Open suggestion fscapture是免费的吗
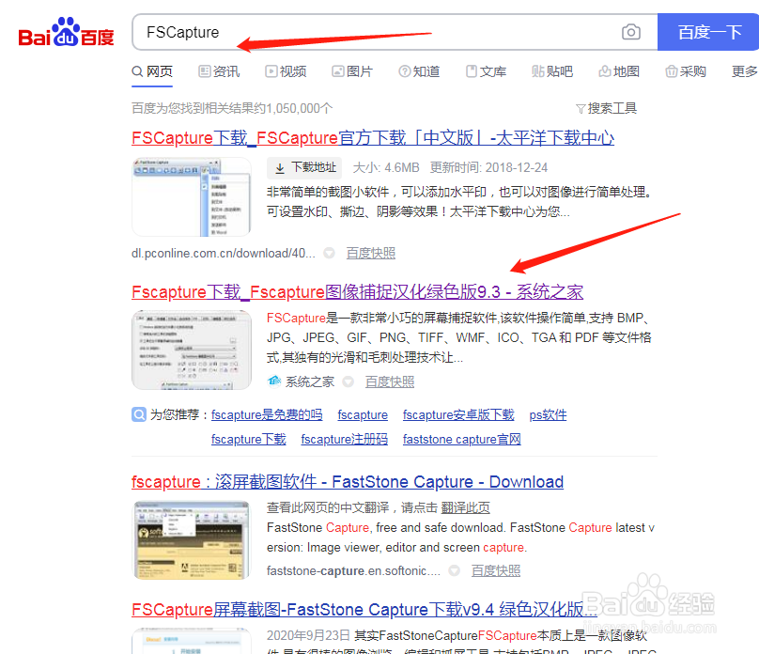 pyautogui.click(x=267, y=415)
